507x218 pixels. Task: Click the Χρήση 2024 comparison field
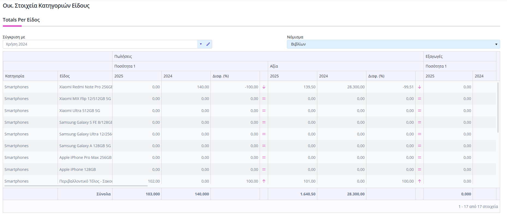100,44
